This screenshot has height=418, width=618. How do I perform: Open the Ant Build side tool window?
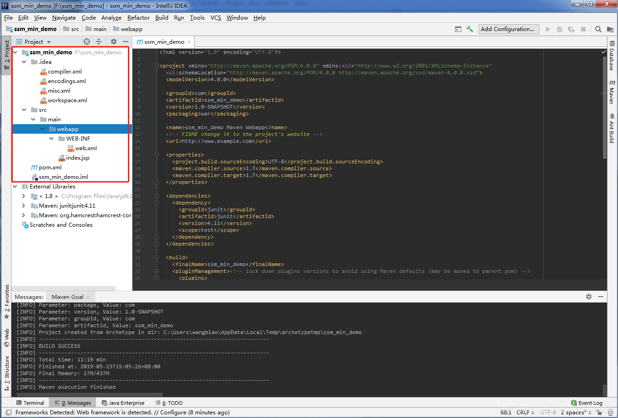tap(612, 128)
